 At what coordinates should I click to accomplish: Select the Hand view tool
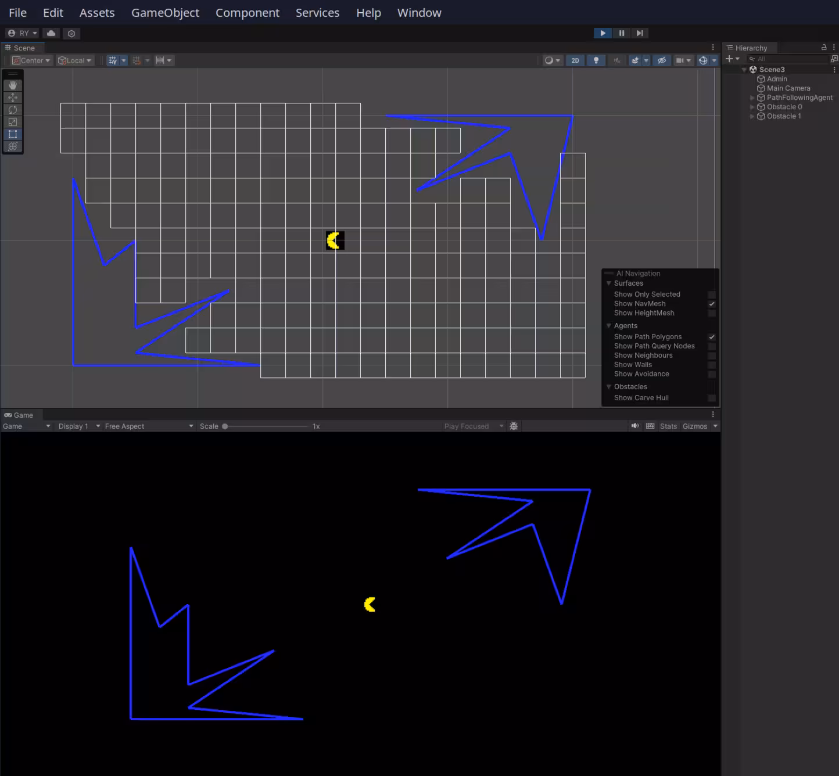[x=13, y=85]
